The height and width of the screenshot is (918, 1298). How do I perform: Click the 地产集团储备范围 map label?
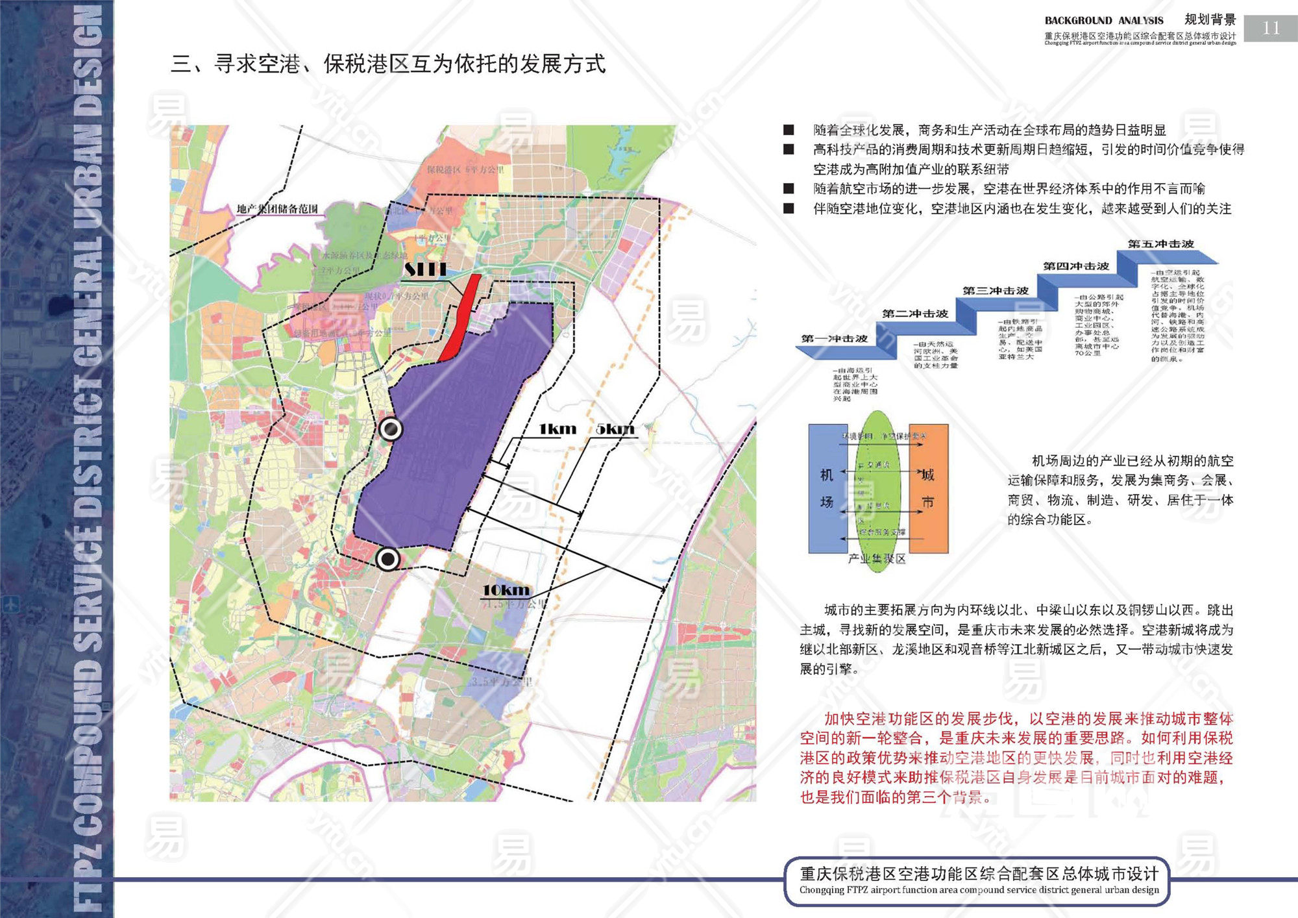[x=277, y=208]
